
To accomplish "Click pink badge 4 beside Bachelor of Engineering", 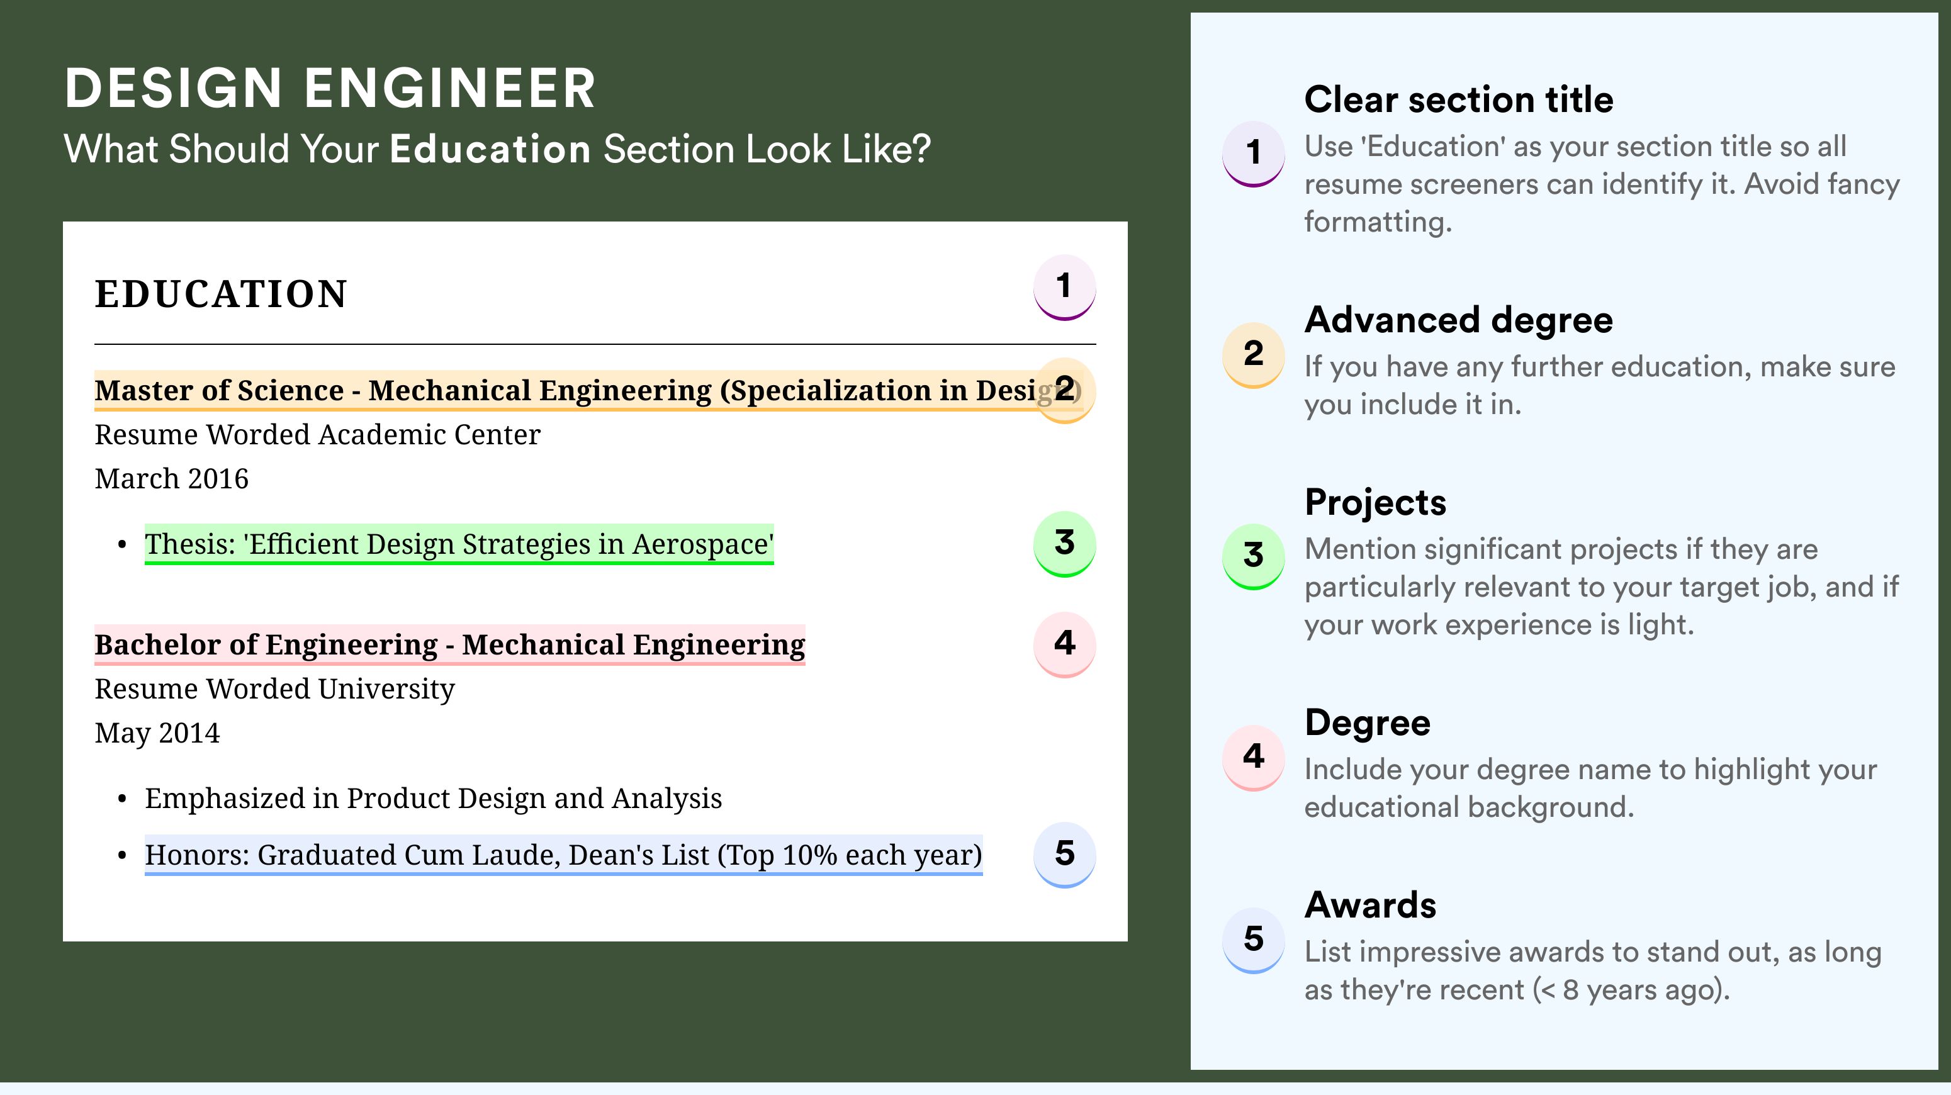I will coord(1064,644).
